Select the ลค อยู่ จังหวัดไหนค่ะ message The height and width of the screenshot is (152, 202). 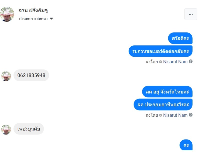[167, 92]
